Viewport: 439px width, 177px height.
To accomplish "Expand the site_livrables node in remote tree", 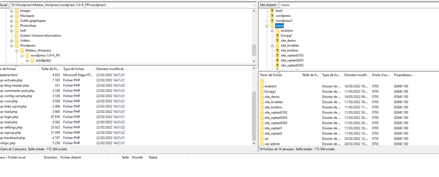I will point(272,45).
